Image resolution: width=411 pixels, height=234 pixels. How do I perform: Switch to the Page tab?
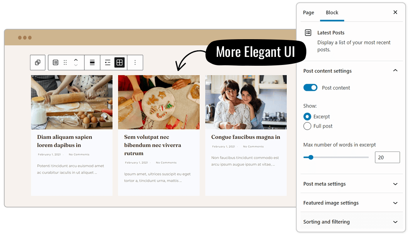pyautogui.click(x=309, y=12)
